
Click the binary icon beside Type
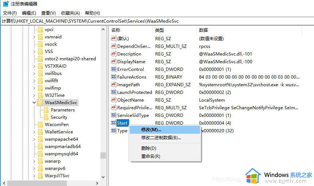point(113,130)
